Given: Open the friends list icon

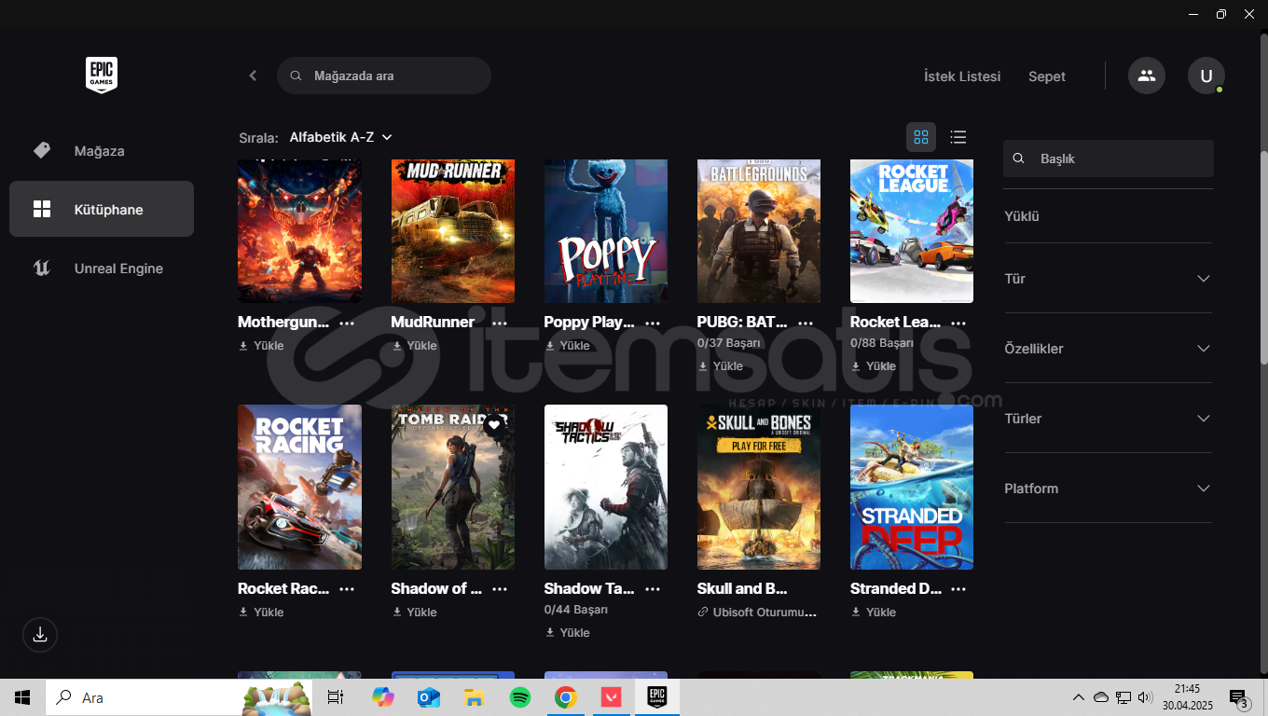Looking at the screenshot, I should click(1146, 76).
